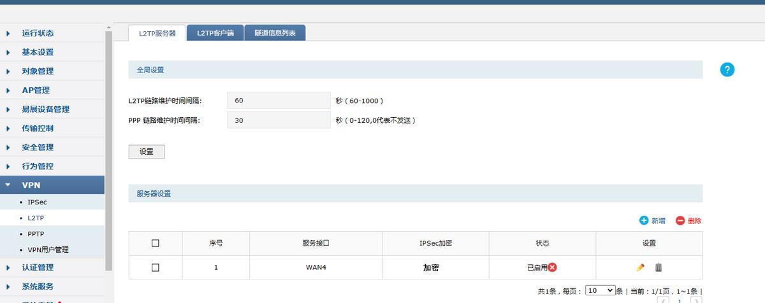Open the 行为管控 menu label
This screenshot has width=765, height=303.
[x=38, y=166]
